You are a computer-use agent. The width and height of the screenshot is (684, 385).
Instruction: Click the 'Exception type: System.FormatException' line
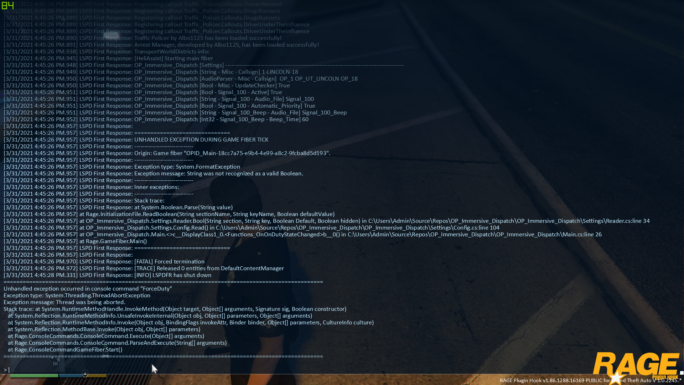[187, 167]
